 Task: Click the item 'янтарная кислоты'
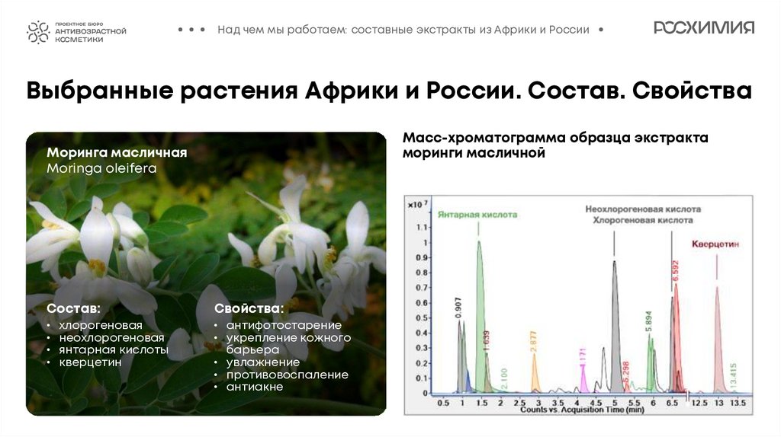coord(114,350)
